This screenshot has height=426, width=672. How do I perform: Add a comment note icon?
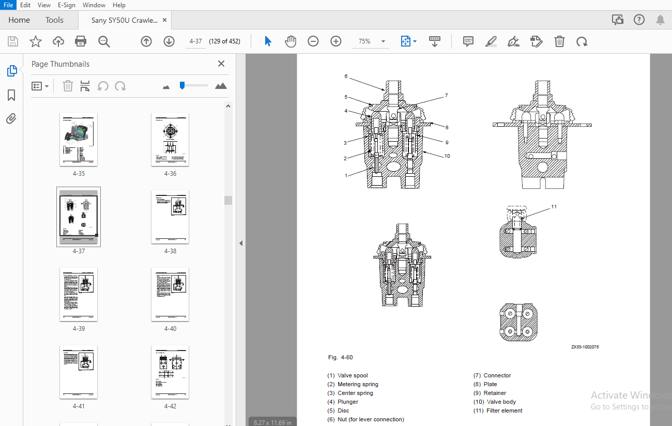click(468, 41)
